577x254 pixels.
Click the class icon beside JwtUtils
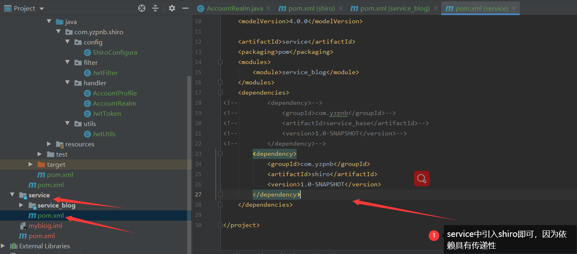tap(87, 134)
